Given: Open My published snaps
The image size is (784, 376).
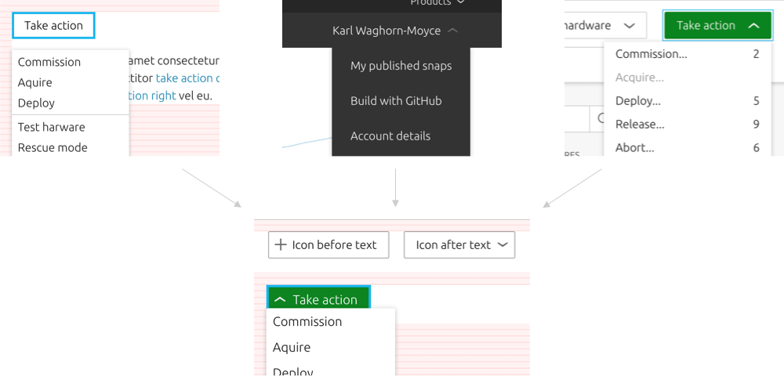Looking at the screenshot, I should coord(401,66).
